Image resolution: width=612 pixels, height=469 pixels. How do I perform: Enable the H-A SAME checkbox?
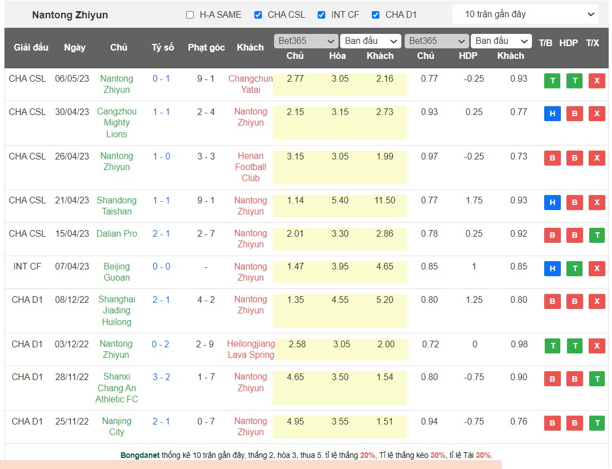(x=190, y=15)
